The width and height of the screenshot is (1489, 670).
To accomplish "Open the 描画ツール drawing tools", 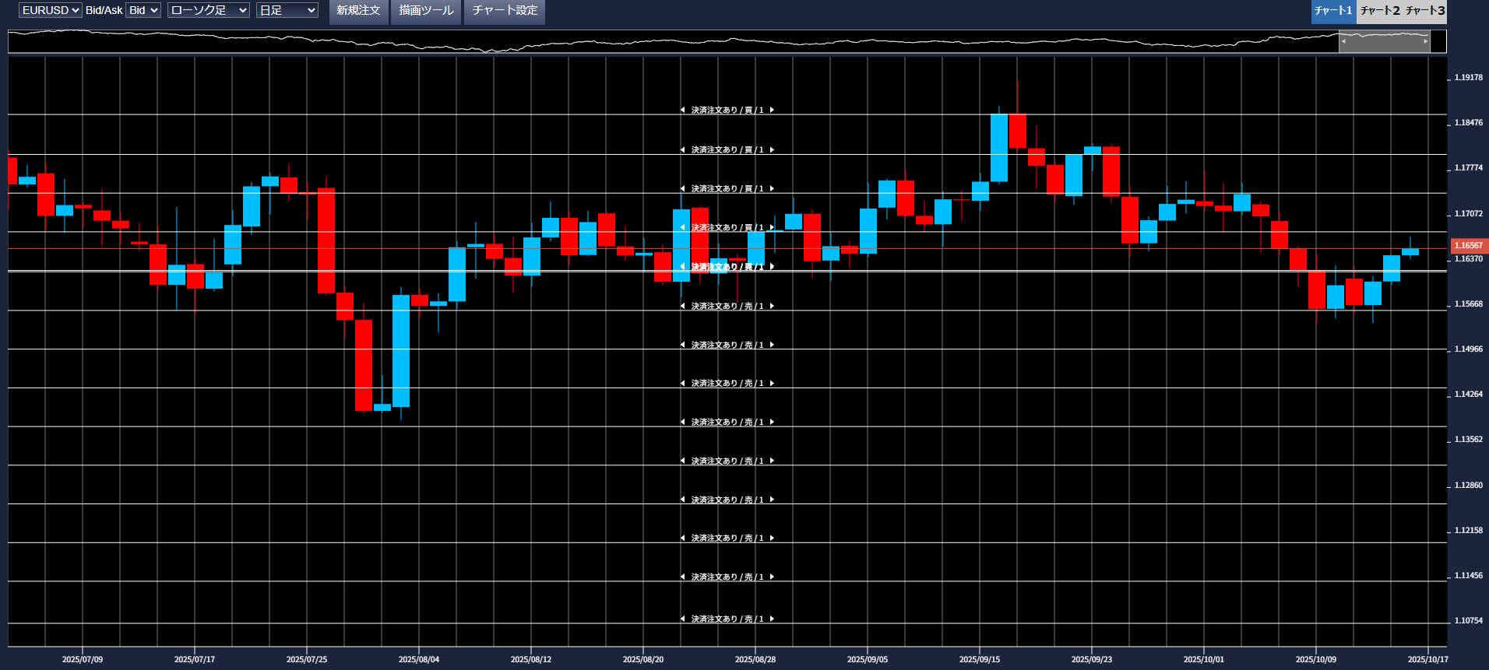I will point(426,11).
